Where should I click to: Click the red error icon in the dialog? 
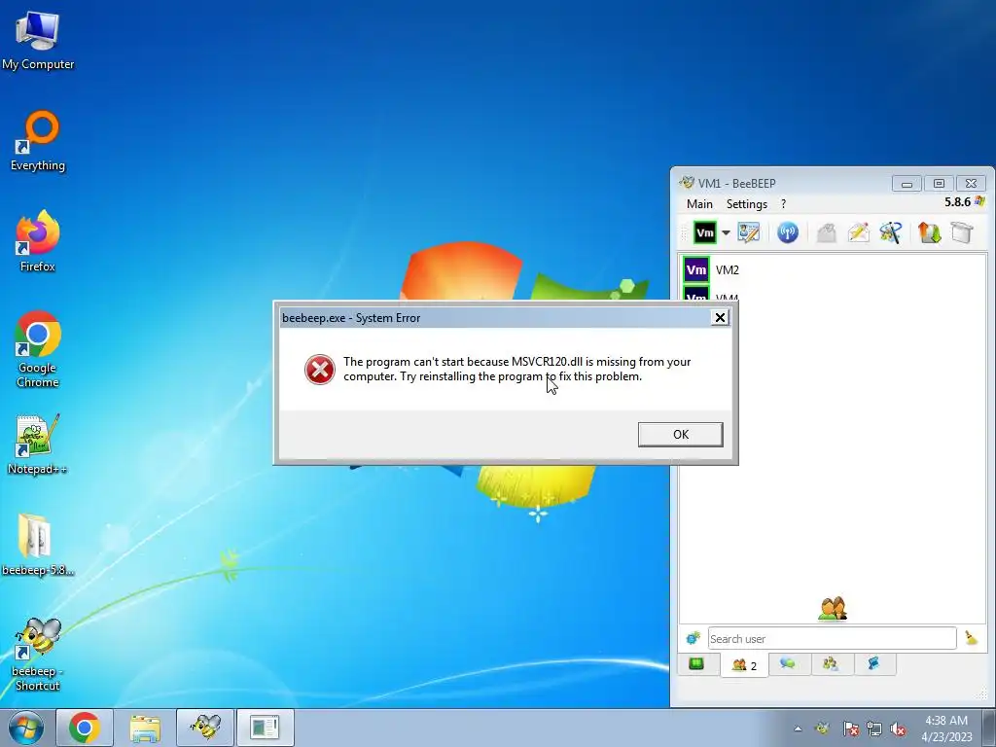point(319,370)
